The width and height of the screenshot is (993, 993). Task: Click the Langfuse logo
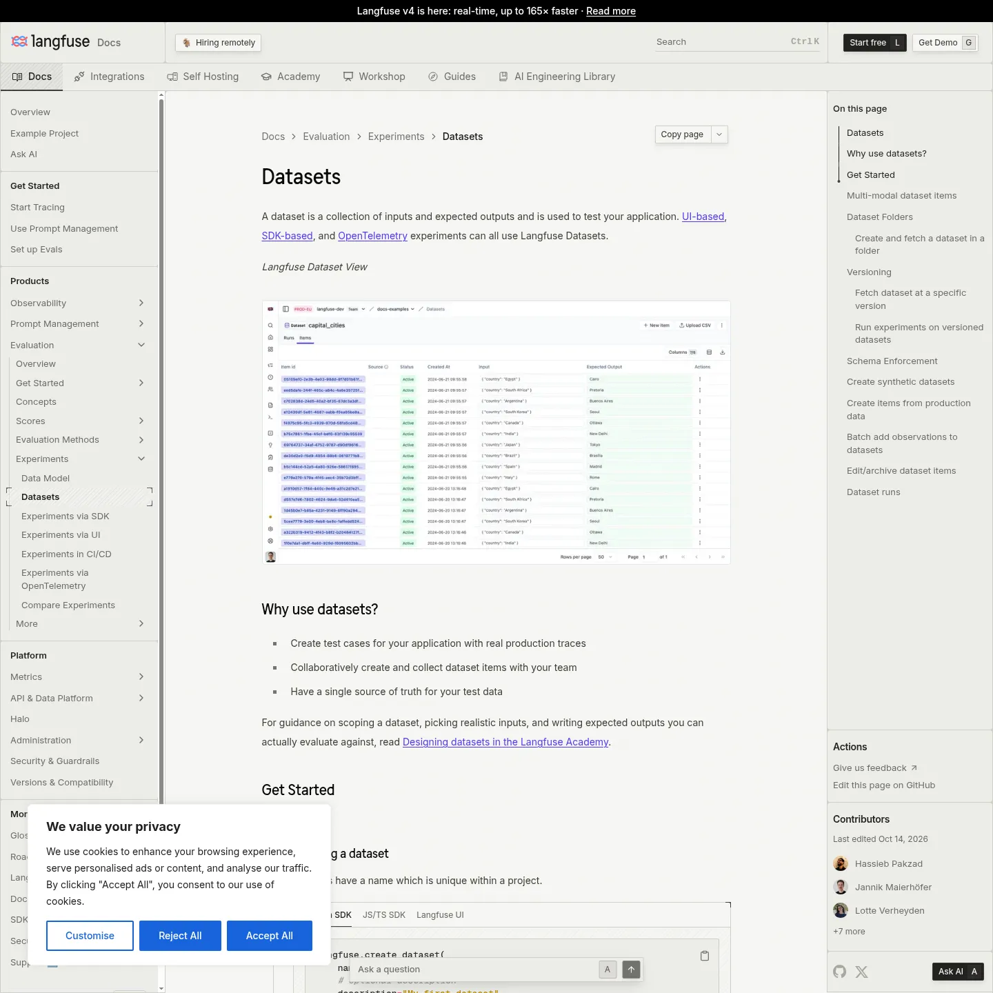coord(50,42)
